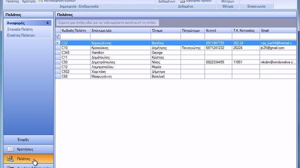Sort by Πατρώνυμο column header
This screenshot has width=300, height=168.
193,30
